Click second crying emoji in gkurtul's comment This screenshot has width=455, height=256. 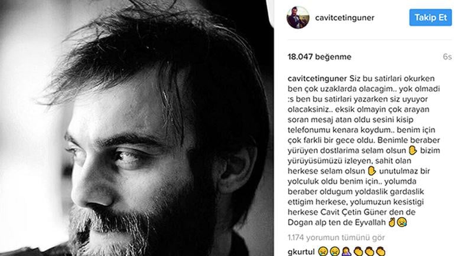pos(334,251)
